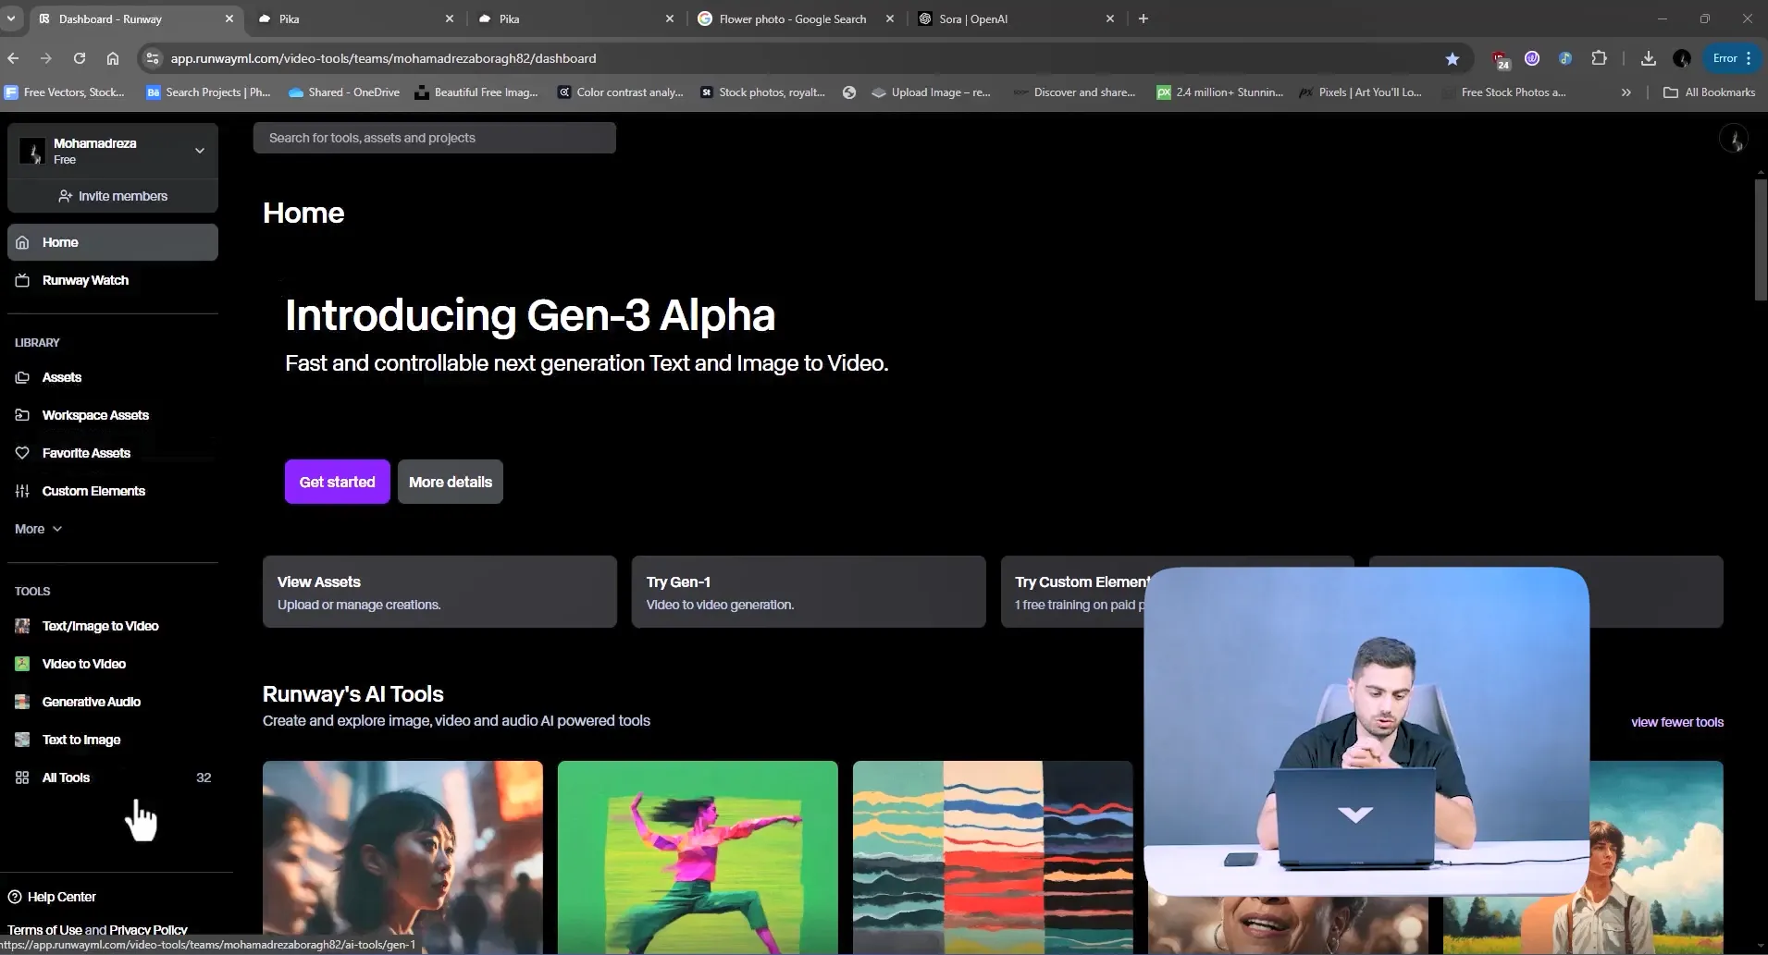Screen dimensions: 1768x955
Task: Click the bookmark star in address bar
Action: pos(1452,58)
